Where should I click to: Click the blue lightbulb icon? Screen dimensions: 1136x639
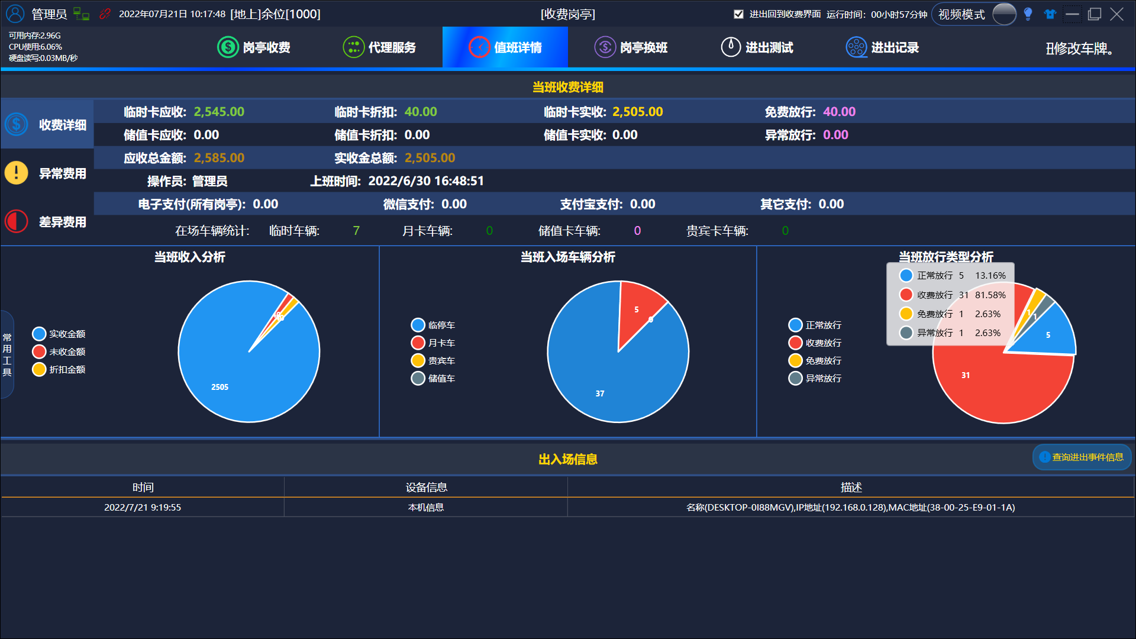click(1028, 14)
